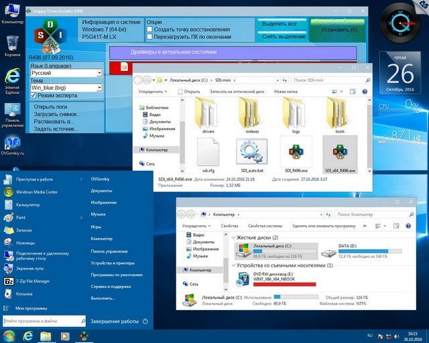Click New folder in SDI-mini toolbar

click(286, 92)
